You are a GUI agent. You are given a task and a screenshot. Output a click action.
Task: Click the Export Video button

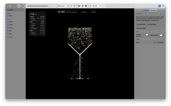coord(141,28)
